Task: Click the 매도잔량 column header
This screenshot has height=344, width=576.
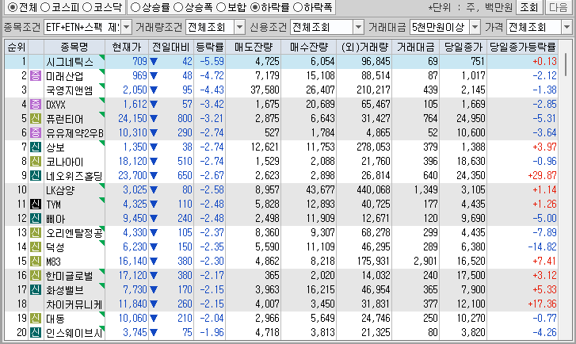Action: (253, 47)
